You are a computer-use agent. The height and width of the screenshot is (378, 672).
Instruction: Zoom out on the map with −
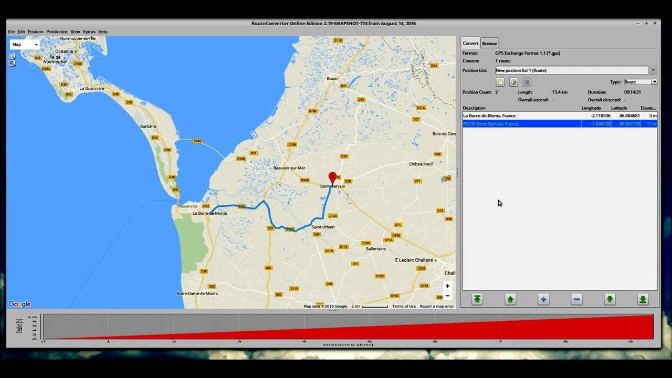tap(447, 296)
